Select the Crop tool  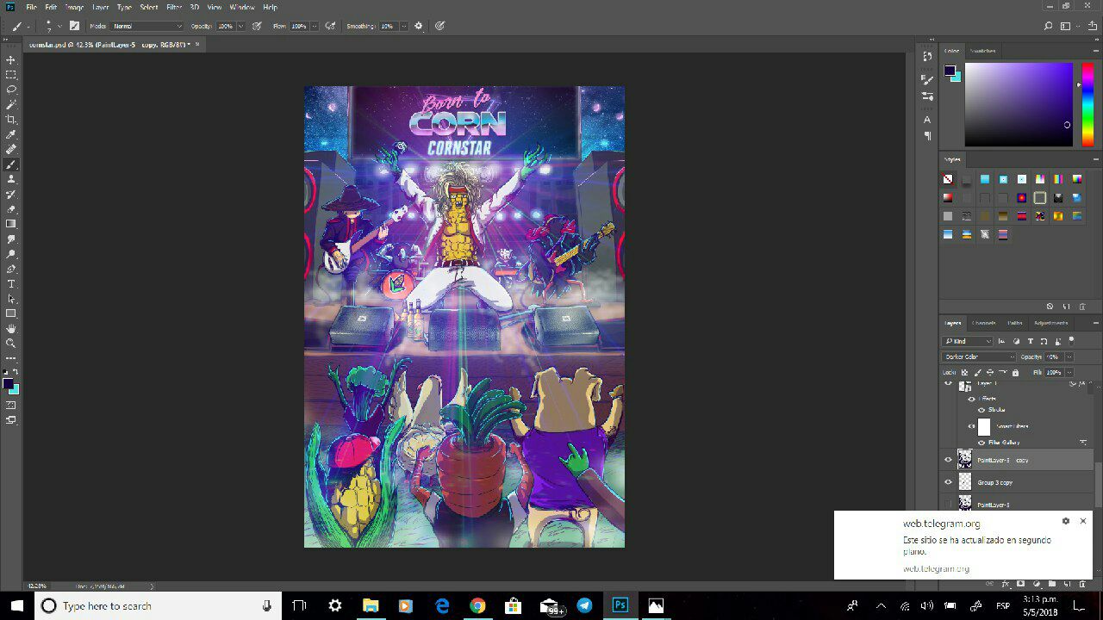pos(11,120)
